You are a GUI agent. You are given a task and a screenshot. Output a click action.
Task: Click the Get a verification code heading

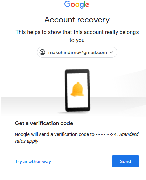pyautogui.click(x=44, y=123)
